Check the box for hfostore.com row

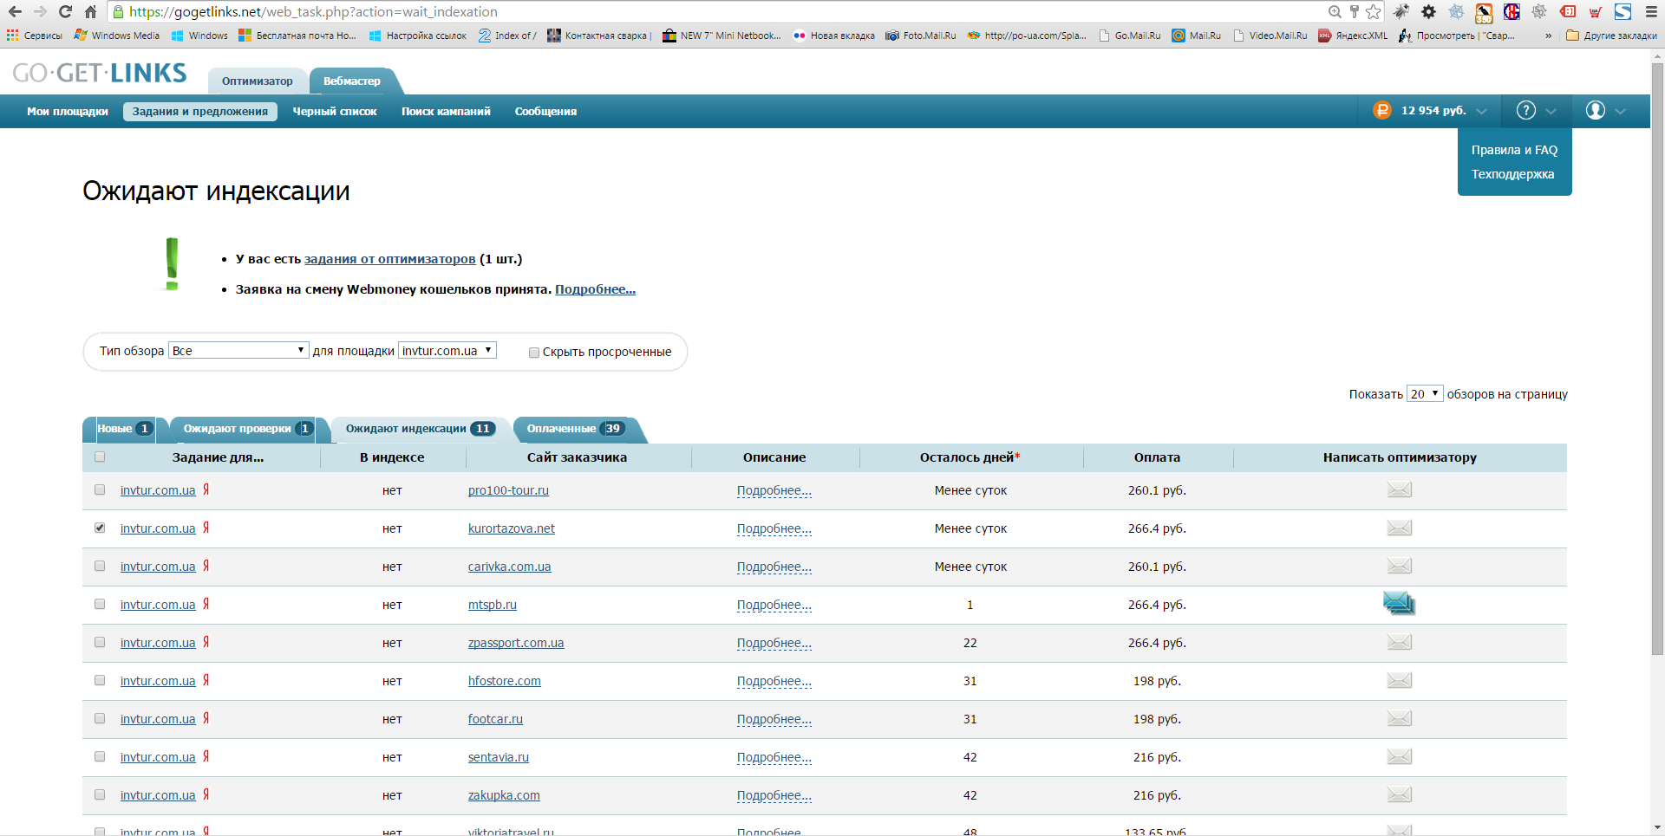100,680
